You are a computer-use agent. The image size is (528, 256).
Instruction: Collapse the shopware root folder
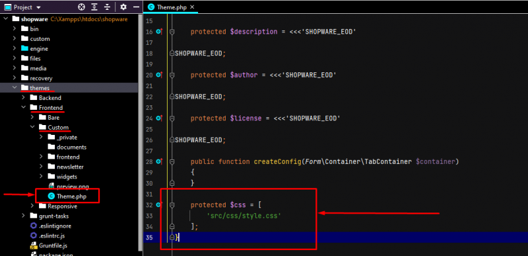pos(5,19)
